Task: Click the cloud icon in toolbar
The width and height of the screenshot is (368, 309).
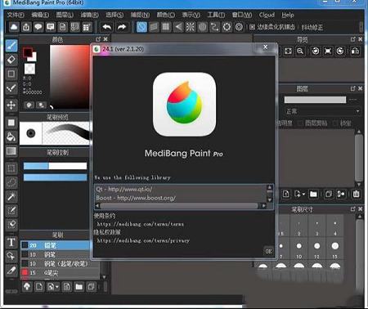Action: click(x=14, y=27)
